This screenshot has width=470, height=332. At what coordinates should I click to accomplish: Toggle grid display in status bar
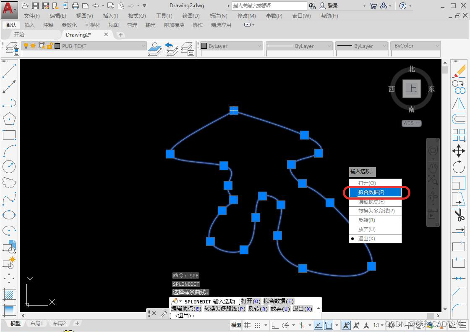(x=248, y=325)
